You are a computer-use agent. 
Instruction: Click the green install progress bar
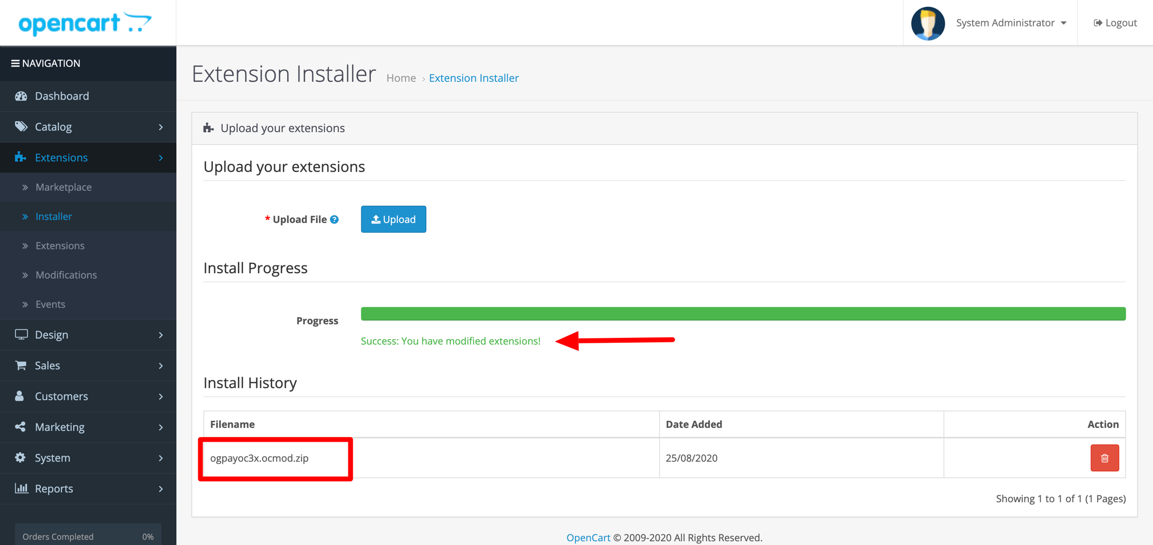click(743, 314)
